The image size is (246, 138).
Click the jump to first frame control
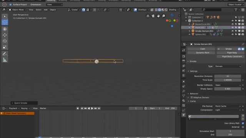[x=82, y=108]
